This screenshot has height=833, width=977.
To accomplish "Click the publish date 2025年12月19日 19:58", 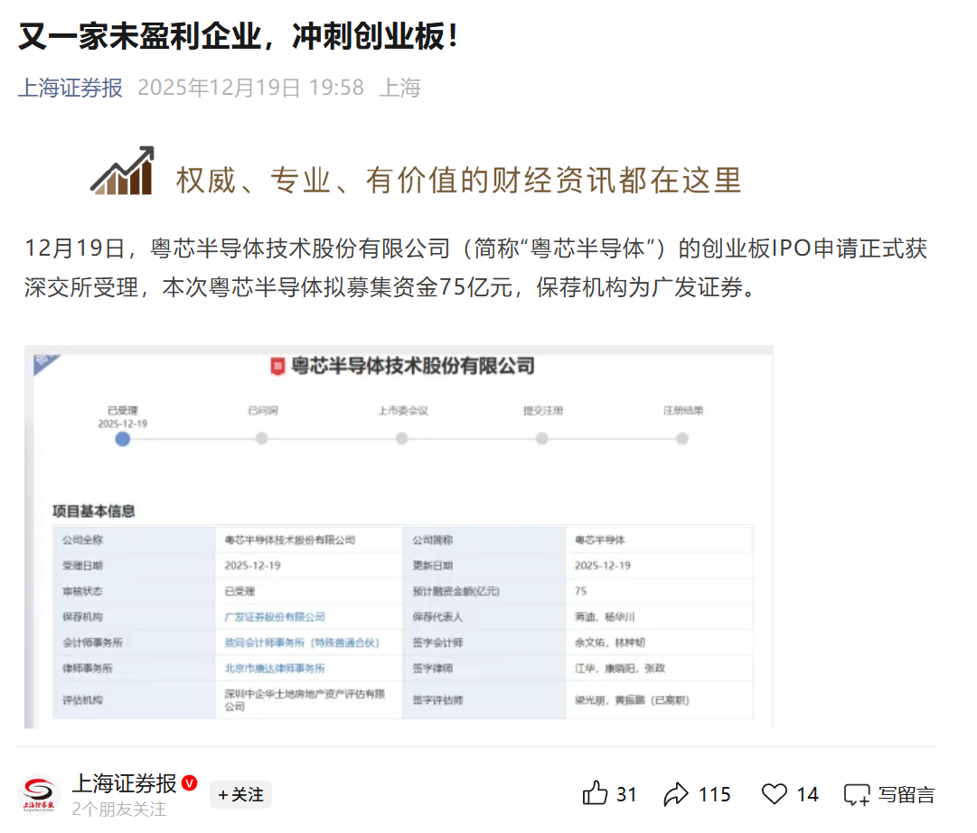I will [250, 88].
